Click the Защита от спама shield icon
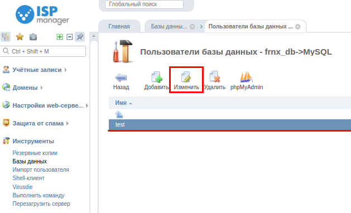 (x=6, y=123)
